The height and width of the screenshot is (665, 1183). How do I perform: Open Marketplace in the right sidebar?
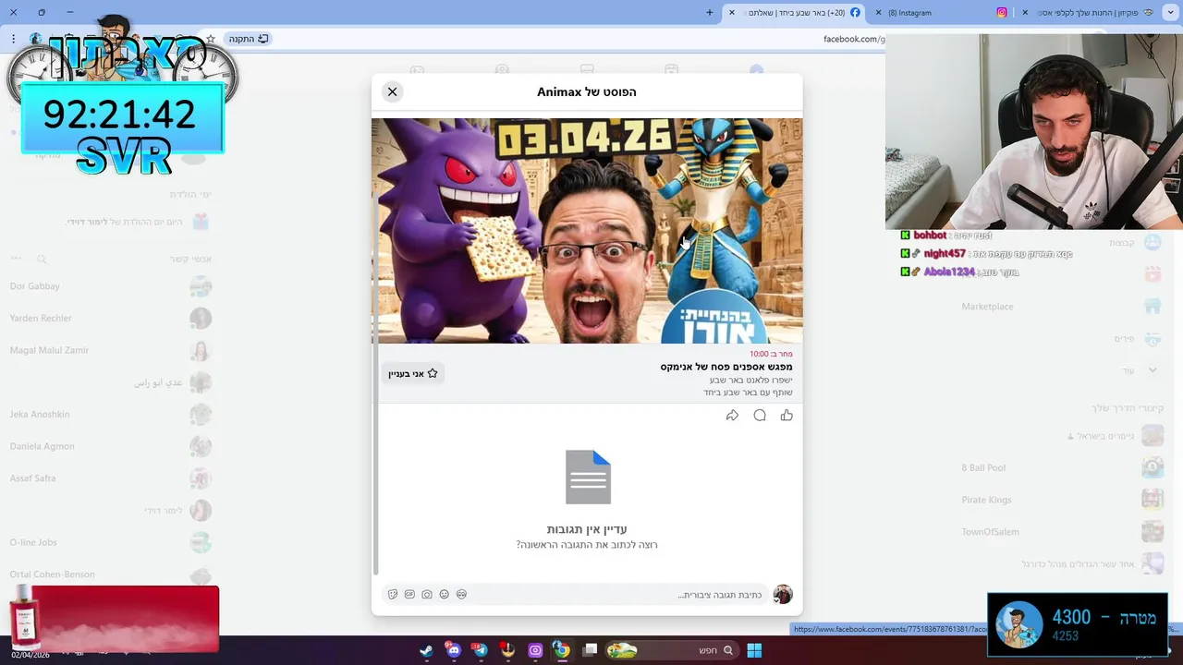(987, 307)
